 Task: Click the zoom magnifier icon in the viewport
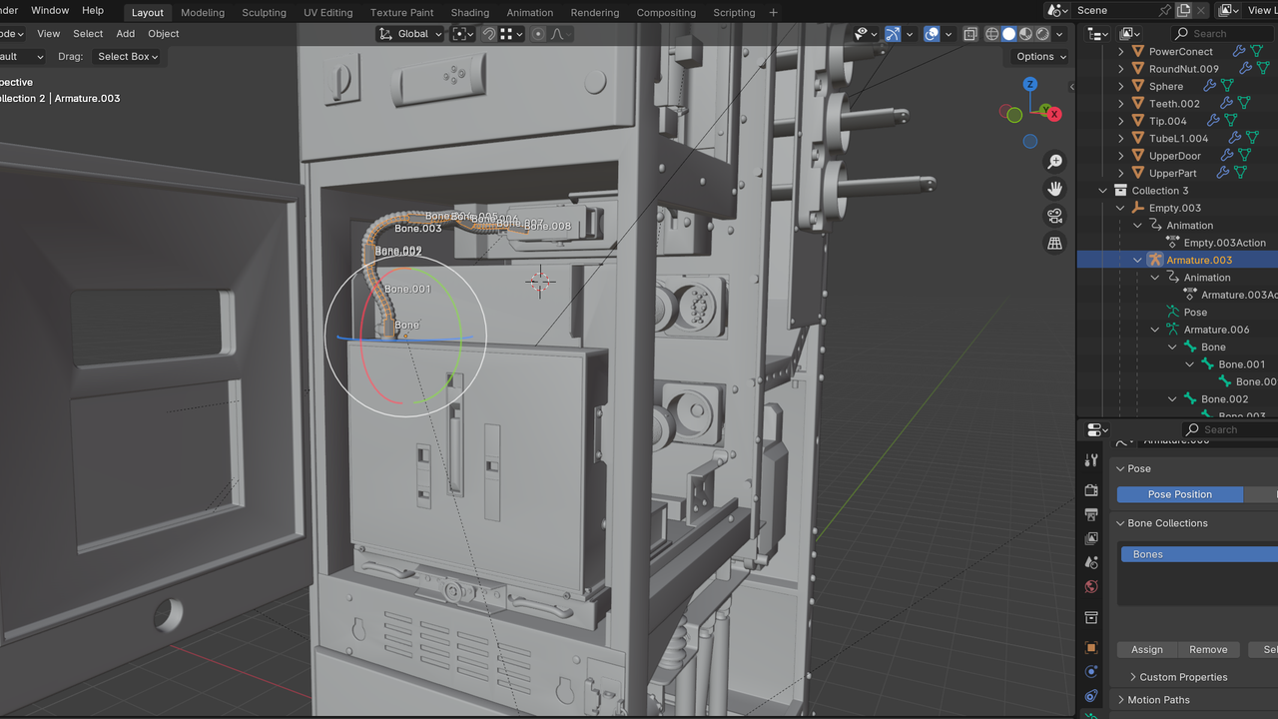[1053, 161]
